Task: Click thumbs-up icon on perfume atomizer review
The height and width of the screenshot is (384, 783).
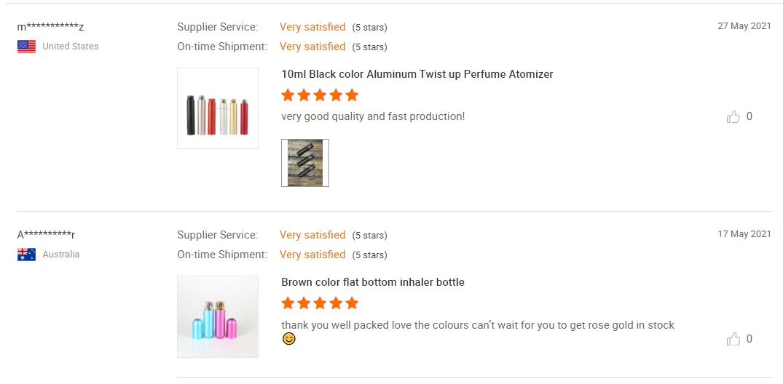Action: pyautogui.click(x=733, y=117)
